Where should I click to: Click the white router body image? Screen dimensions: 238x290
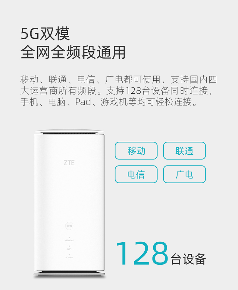(69, 203)
